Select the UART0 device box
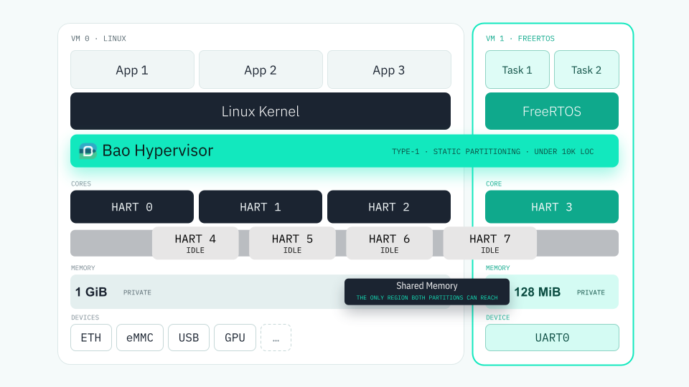This screenshot has width=689, height=387. (x=552, y=338)
